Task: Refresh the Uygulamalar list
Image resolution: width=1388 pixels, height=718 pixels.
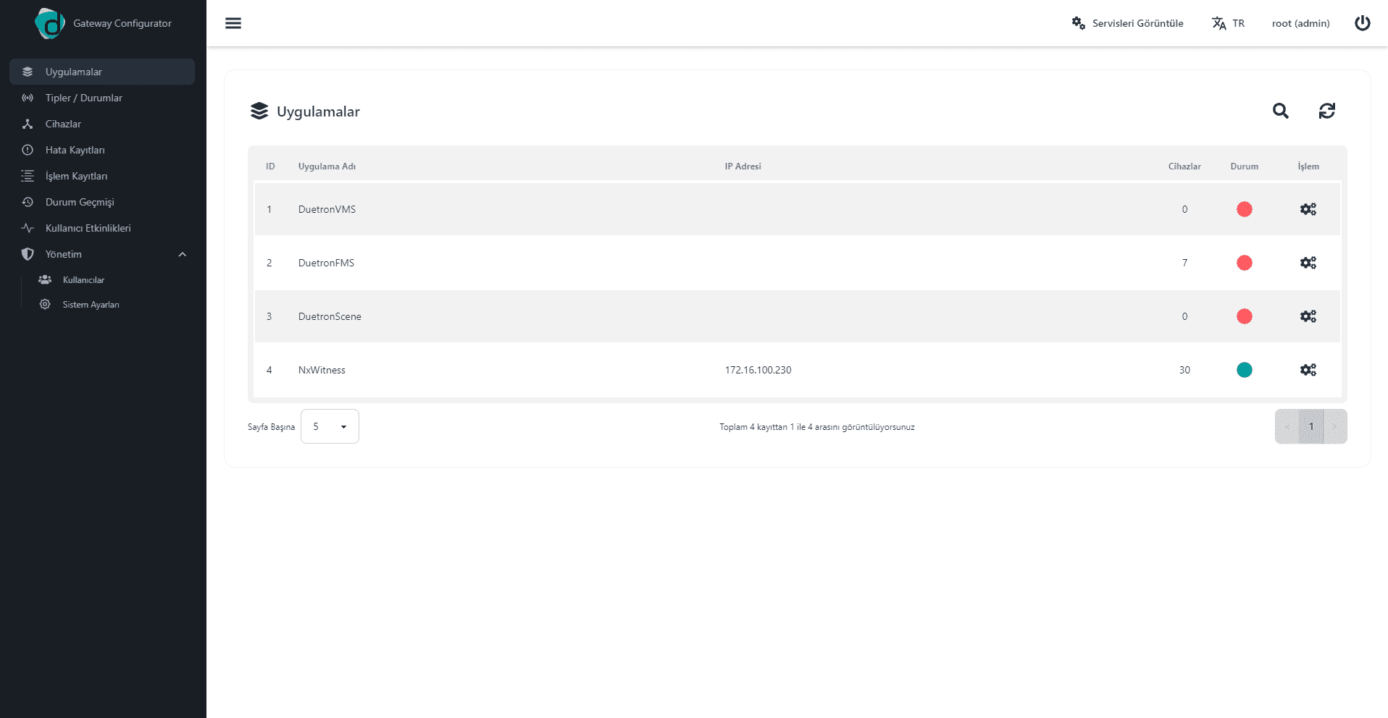Action: pyautogui.click(x=1326, y=111)
